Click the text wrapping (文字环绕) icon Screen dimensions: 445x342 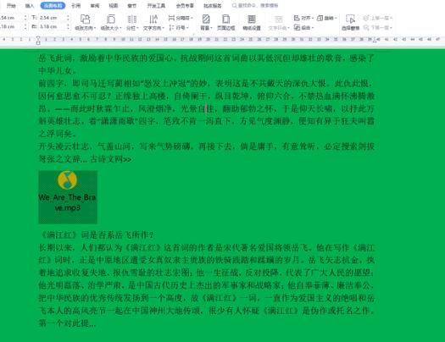pos(279,19)
